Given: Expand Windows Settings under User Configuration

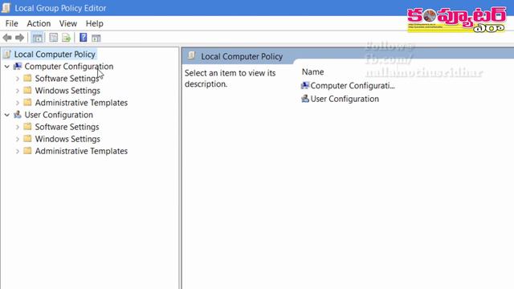Looking at the screenshot, I should point(18,139).
